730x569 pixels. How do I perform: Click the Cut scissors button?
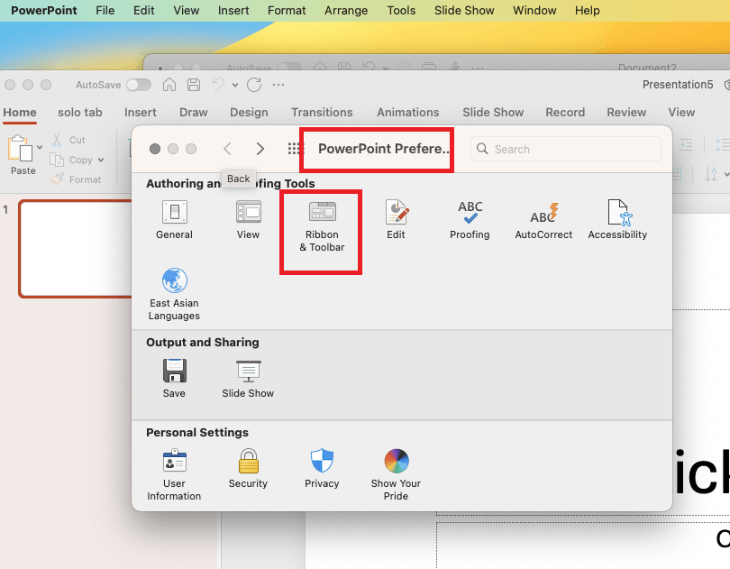point(68,140)
